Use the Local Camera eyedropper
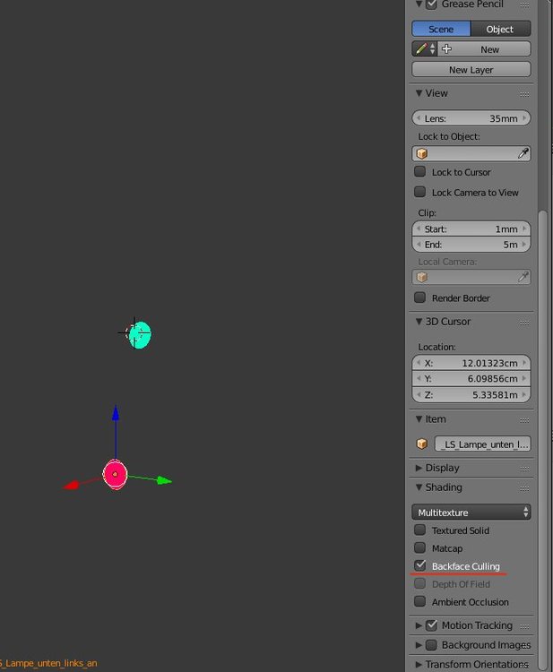Image resolution: width=553 pixels, height=672 pixels. (523, 277)
